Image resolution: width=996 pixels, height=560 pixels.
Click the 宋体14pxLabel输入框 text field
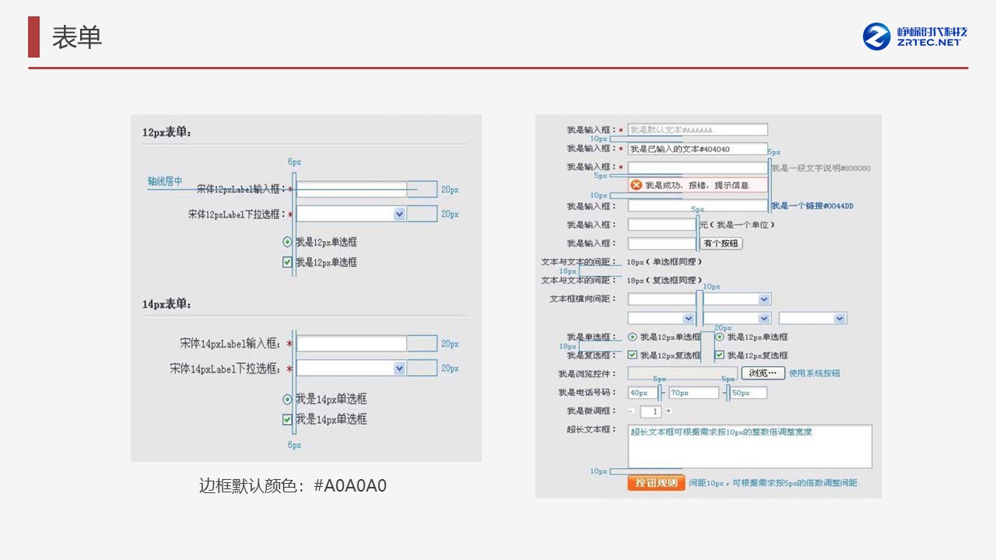(x=352, y=344)
